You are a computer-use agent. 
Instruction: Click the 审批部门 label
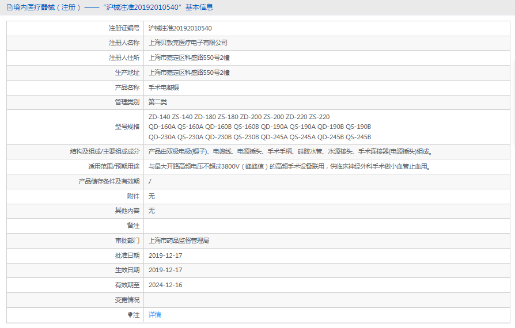tap(127, 241)
